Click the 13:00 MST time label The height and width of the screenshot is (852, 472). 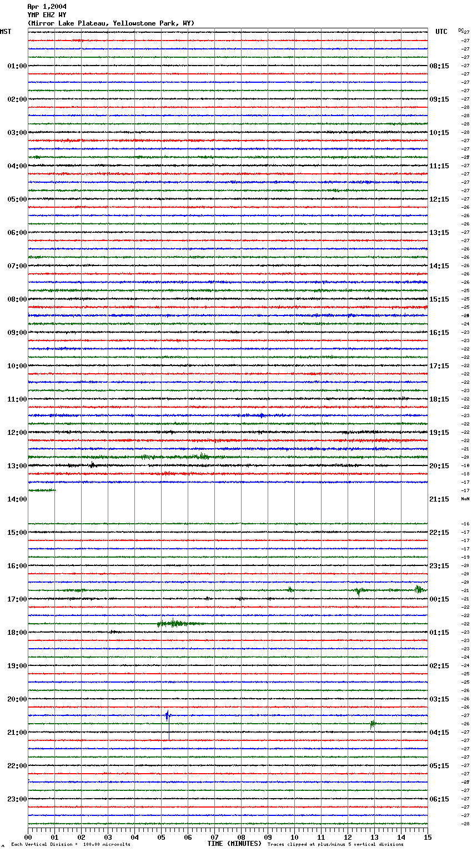point(17,466)
